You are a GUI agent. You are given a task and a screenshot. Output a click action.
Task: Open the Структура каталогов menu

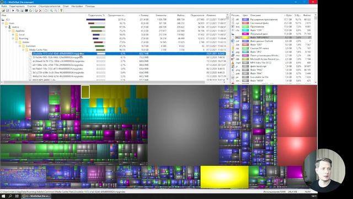pyautogui.click(x=49, y=6)
